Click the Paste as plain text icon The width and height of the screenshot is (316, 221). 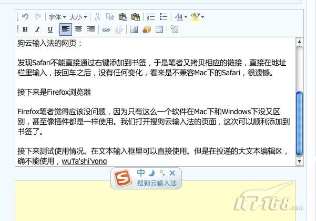136,17
